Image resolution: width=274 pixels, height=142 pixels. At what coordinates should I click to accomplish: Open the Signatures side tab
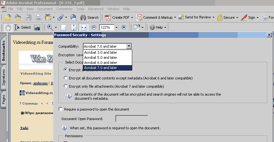[4, 78]
